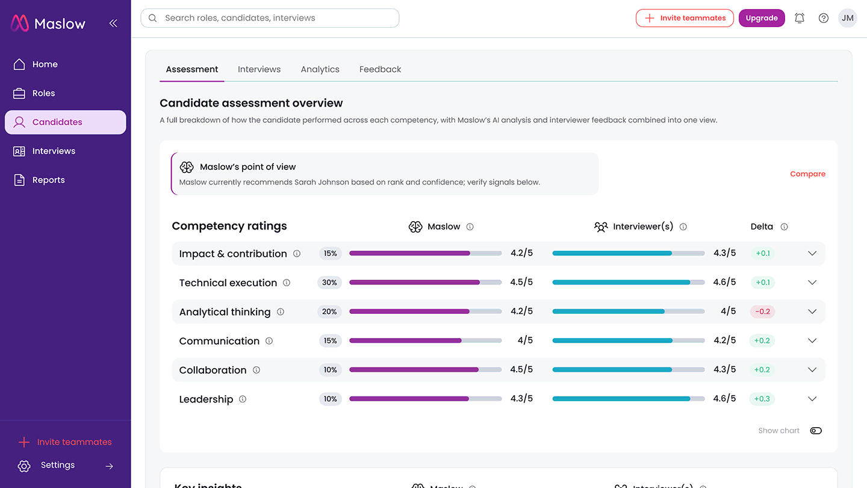867x488 pixels.
Task: Click the Invite teammates button in header
Action: (x=685, y=18)
